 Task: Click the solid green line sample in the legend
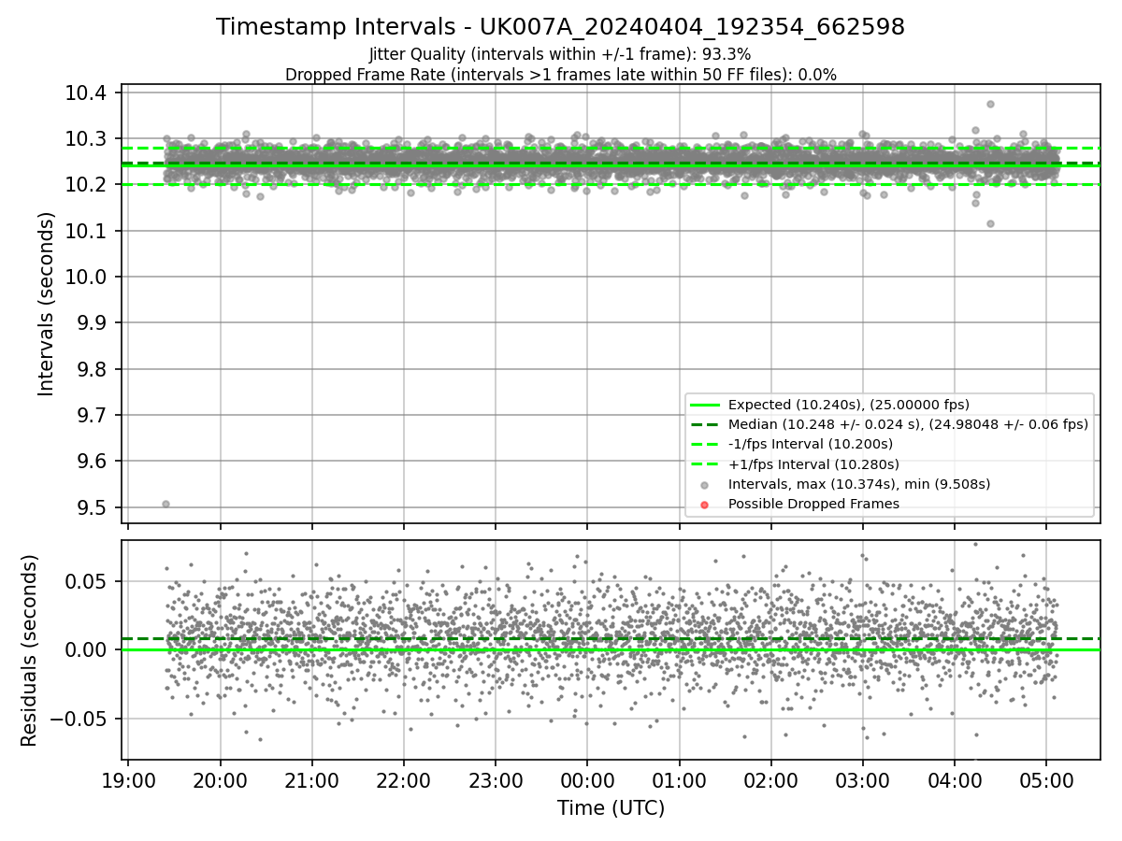coord(705,405)
